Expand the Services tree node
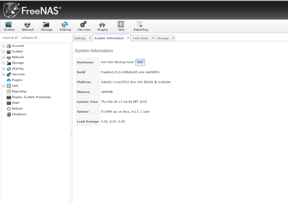This screenshot has width=288, height=203. (4, 74)
